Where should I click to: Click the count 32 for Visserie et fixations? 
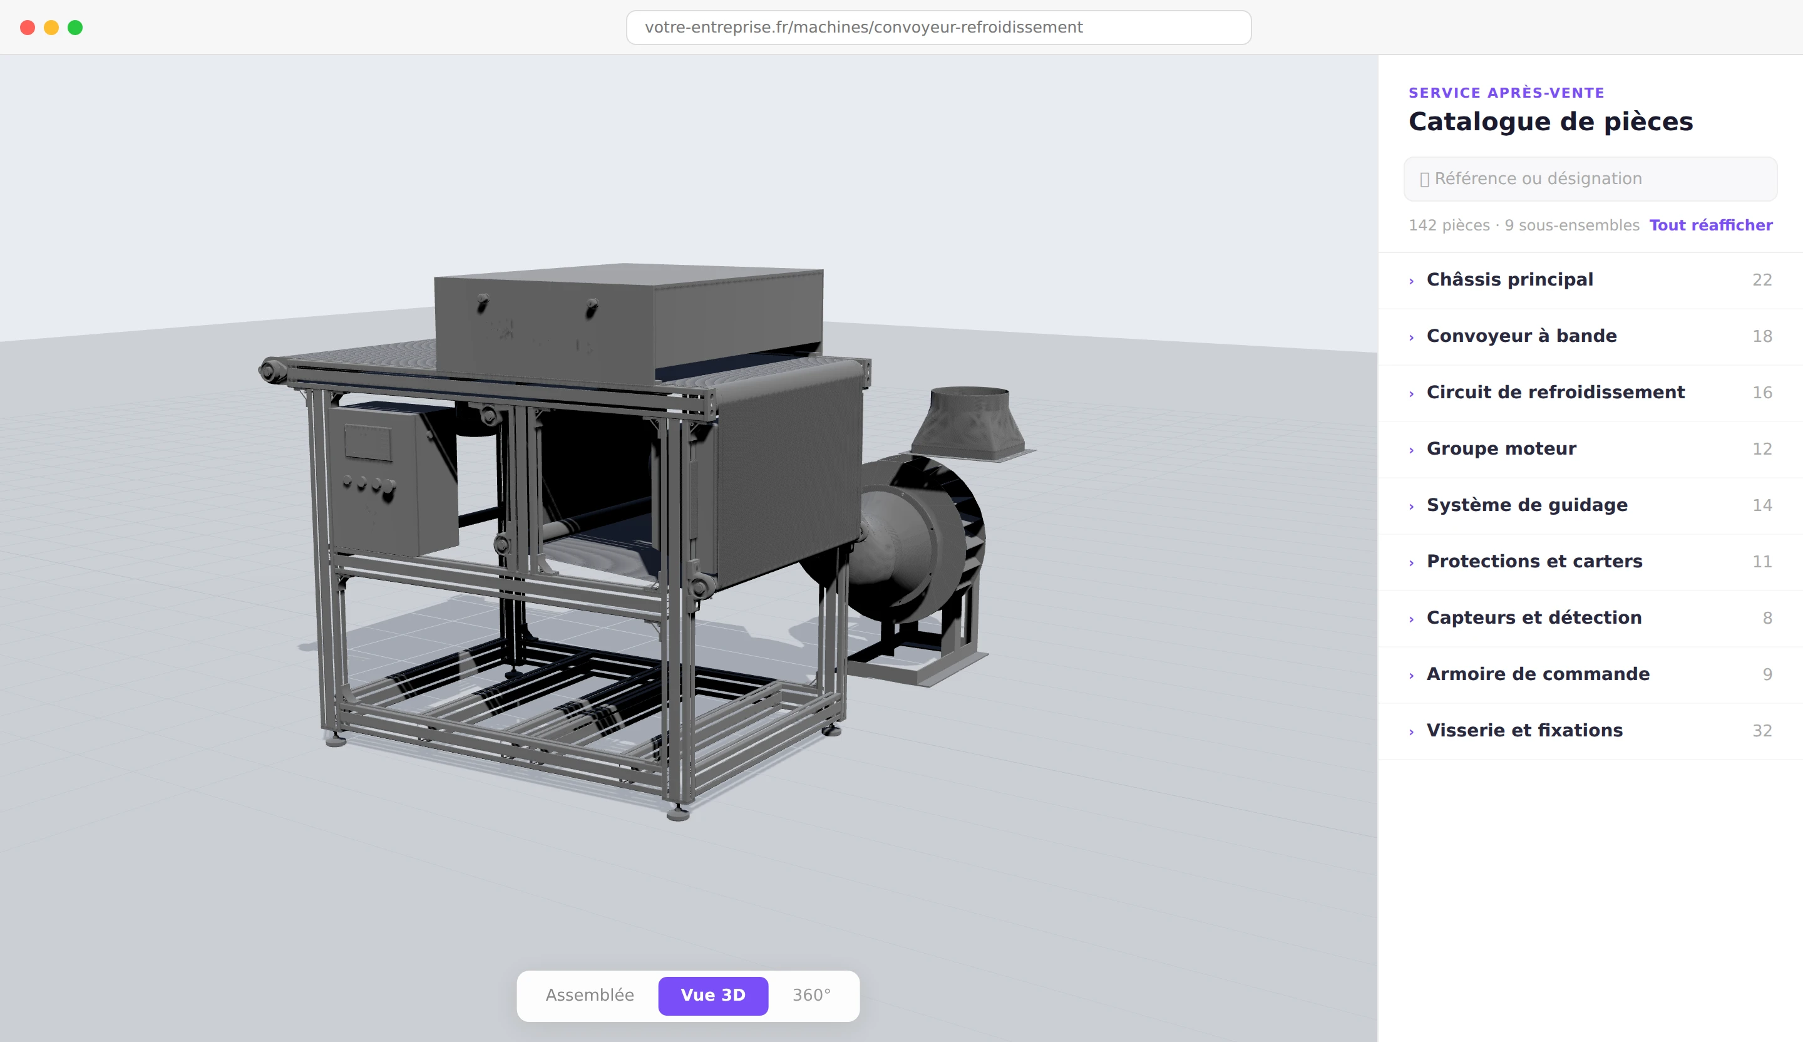coord(1762,731)
